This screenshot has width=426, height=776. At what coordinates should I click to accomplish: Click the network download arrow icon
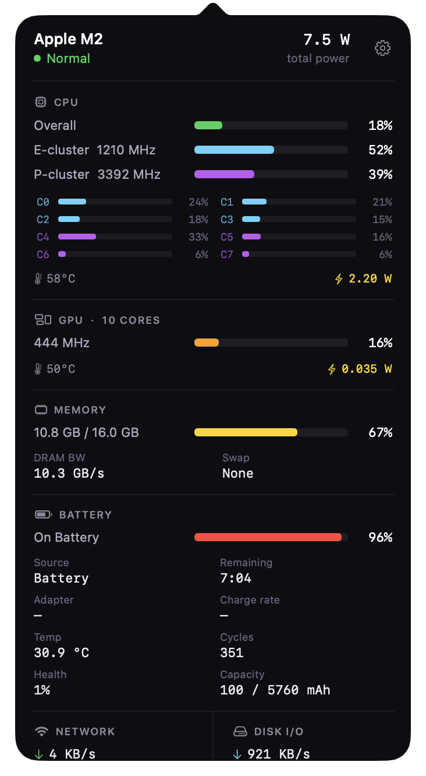click(x=39, y=754)
